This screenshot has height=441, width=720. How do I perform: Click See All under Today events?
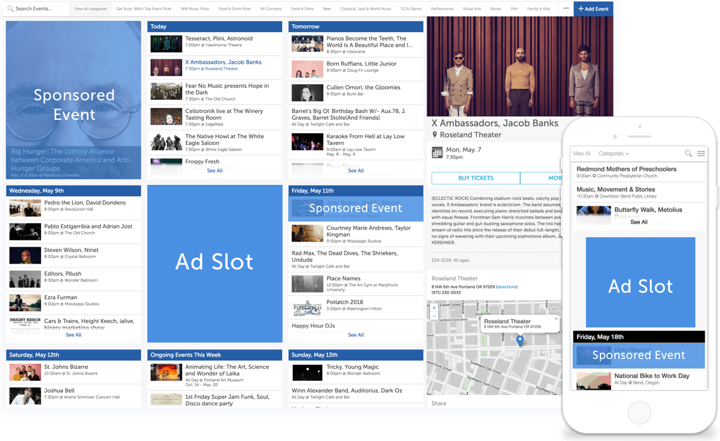(x=215, y=171)
